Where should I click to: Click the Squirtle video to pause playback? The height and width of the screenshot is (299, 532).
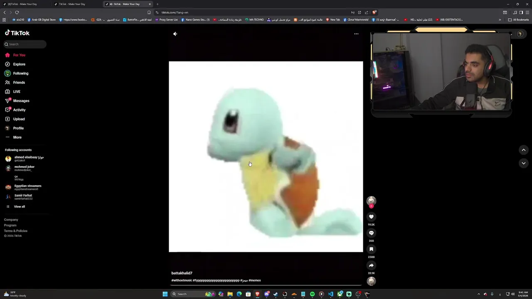coord(266,157)
